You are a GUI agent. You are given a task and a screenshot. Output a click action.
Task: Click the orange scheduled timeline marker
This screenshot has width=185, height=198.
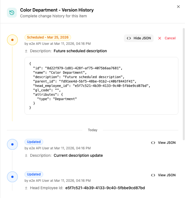[x=12, y=40]
